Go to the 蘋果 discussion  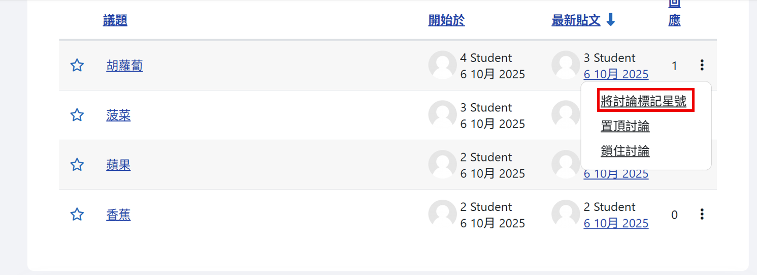[118, 165]
